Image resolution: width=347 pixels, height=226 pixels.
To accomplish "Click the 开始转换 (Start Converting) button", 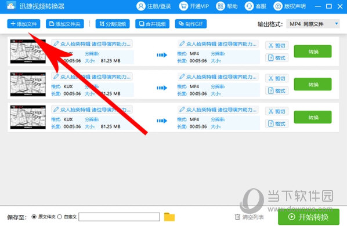I will coord(309,217).
